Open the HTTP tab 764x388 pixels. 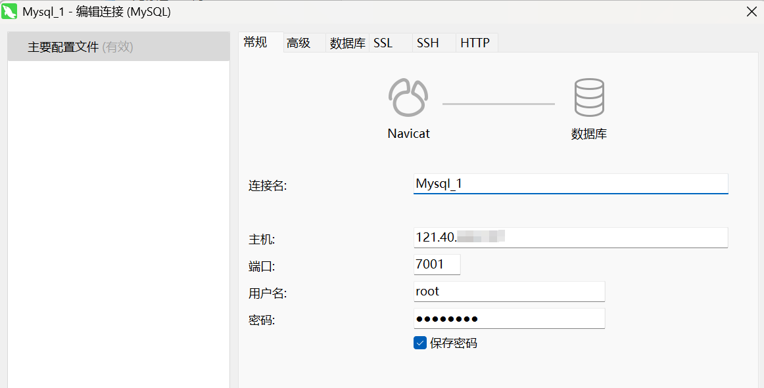[x=477, y=43]
